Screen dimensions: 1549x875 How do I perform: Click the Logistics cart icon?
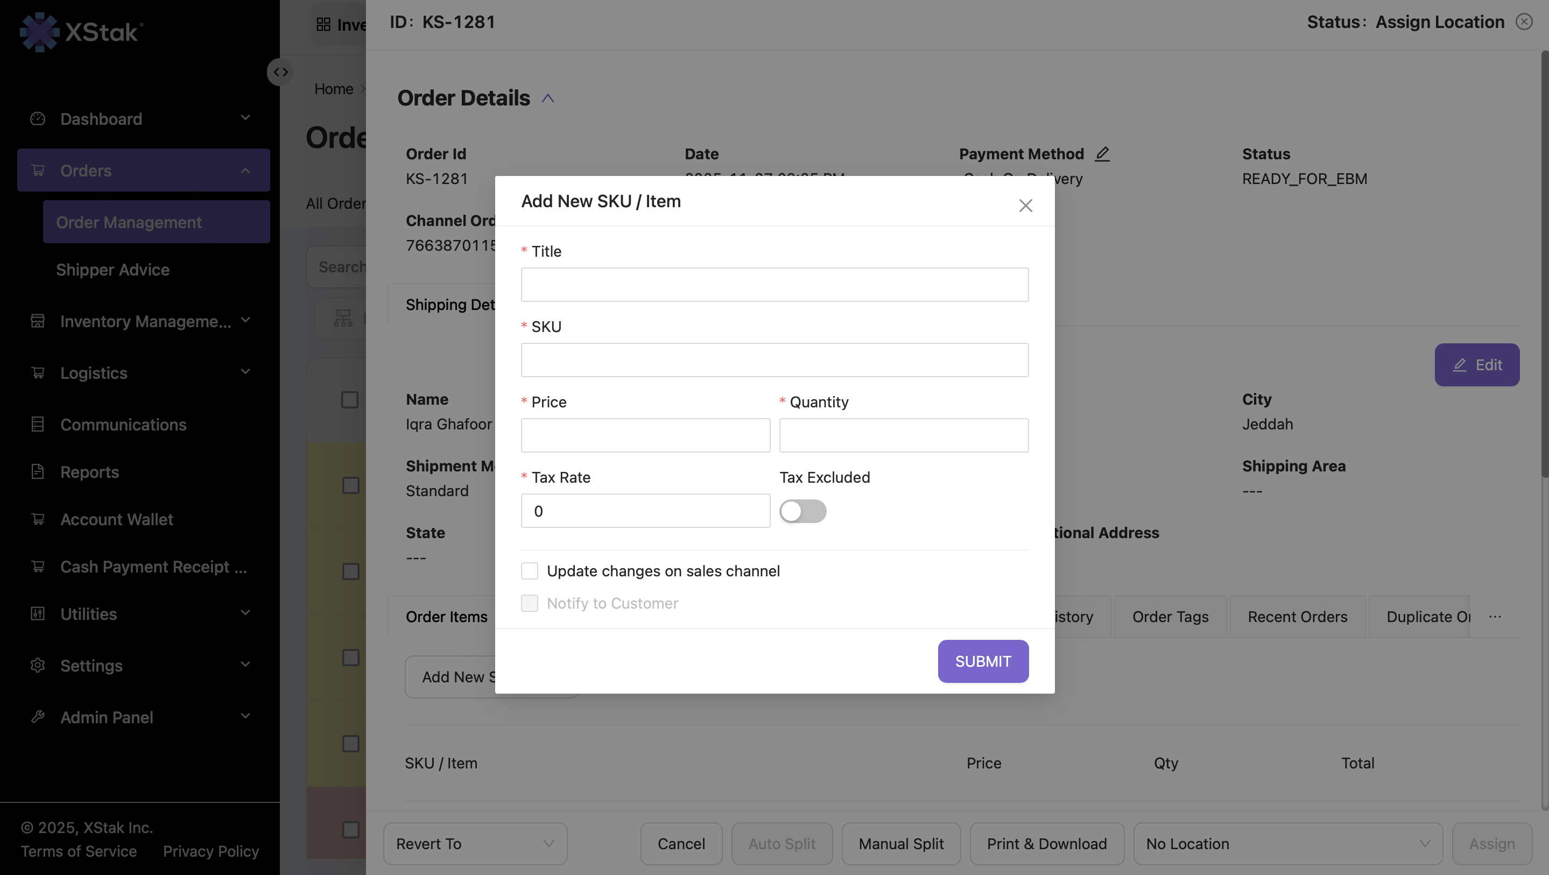pos(38,372)
